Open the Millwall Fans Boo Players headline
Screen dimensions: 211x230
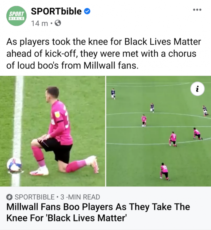pos(98,213)
